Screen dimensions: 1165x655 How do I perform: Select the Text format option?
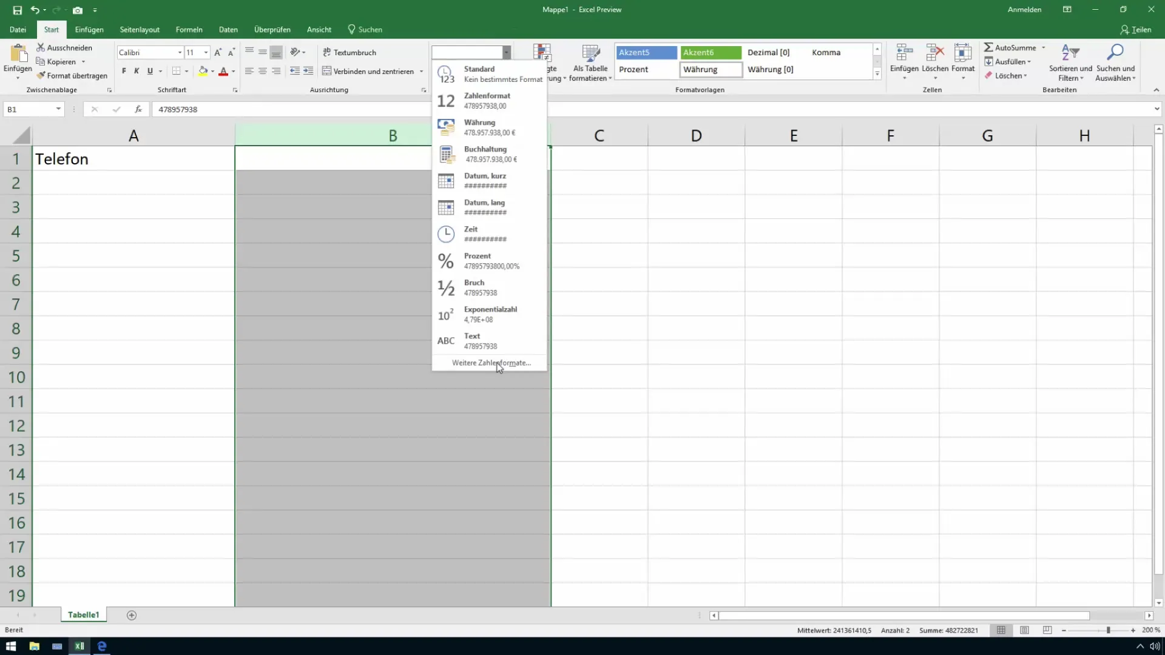click(x=489, y=341)
